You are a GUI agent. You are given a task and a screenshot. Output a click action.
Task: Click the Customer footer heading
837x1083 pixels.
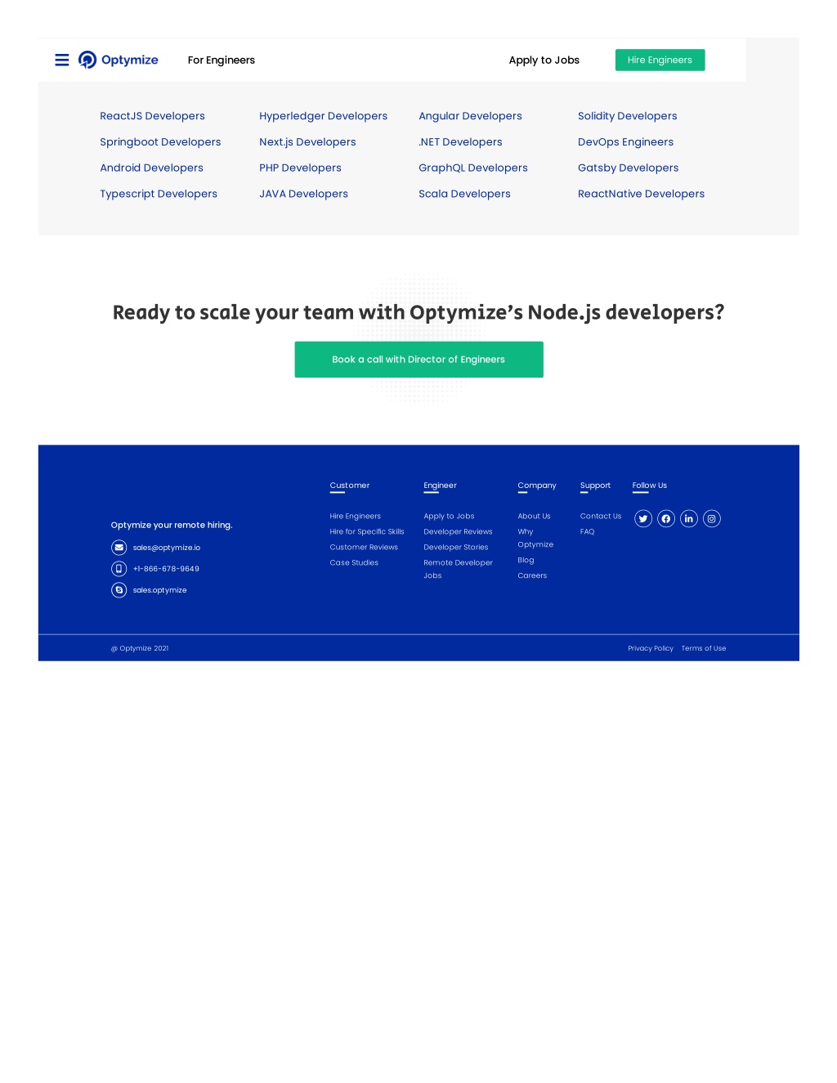pos(350,486)
